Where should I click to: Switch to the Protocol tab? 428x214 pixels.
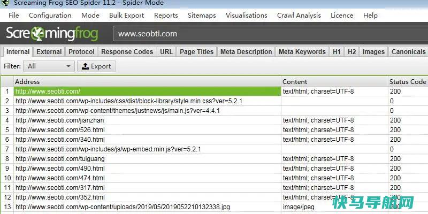click(81, 51)
